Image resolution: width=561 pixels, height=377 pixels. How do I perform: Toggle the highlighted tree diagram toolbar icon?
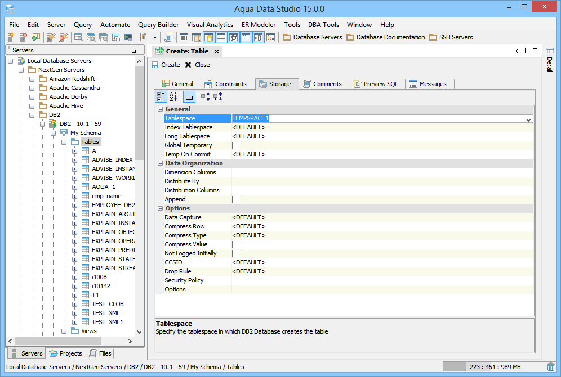tap(259, 37)
